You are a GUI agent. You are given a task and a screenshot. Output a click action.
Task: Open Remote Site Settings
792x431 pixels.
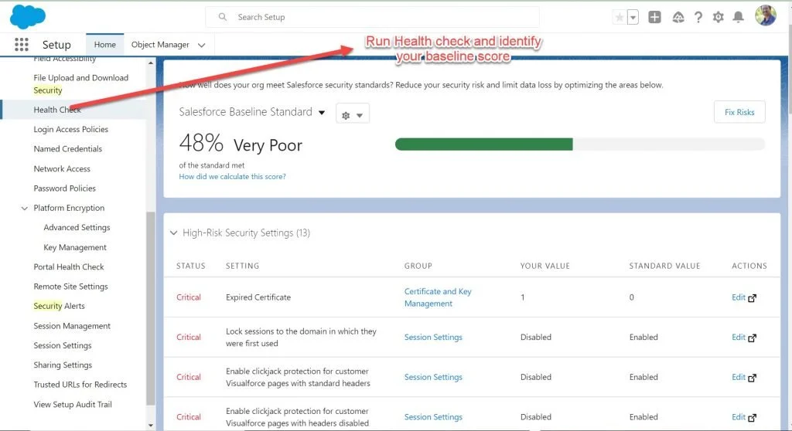pyautogui.click(x=70, y=286)
